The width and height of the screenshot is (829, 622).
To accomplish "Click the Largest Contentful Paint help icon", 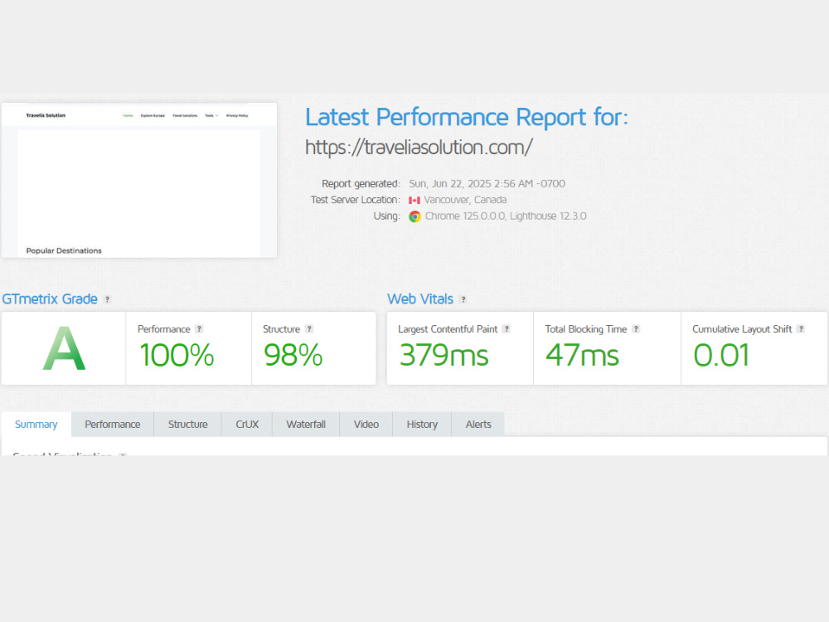I will [x=507, y=329].
